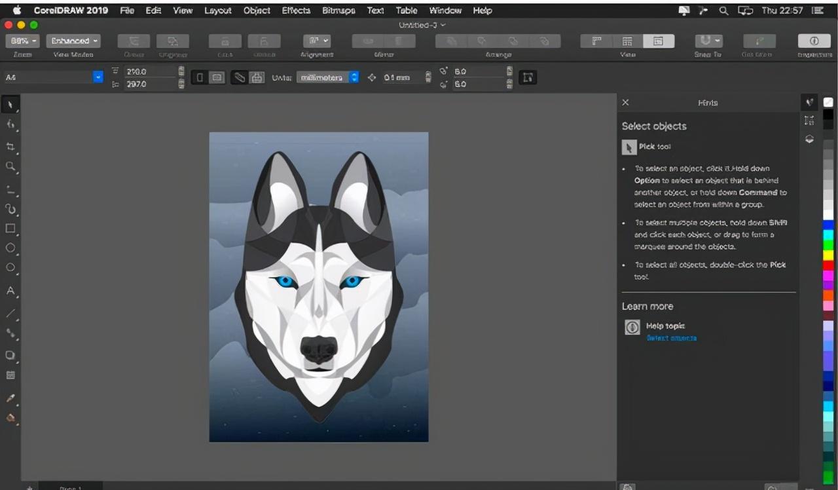Toggle rulers in View group
The height and width of the screenshot is (490, 838).
(596, 41)
